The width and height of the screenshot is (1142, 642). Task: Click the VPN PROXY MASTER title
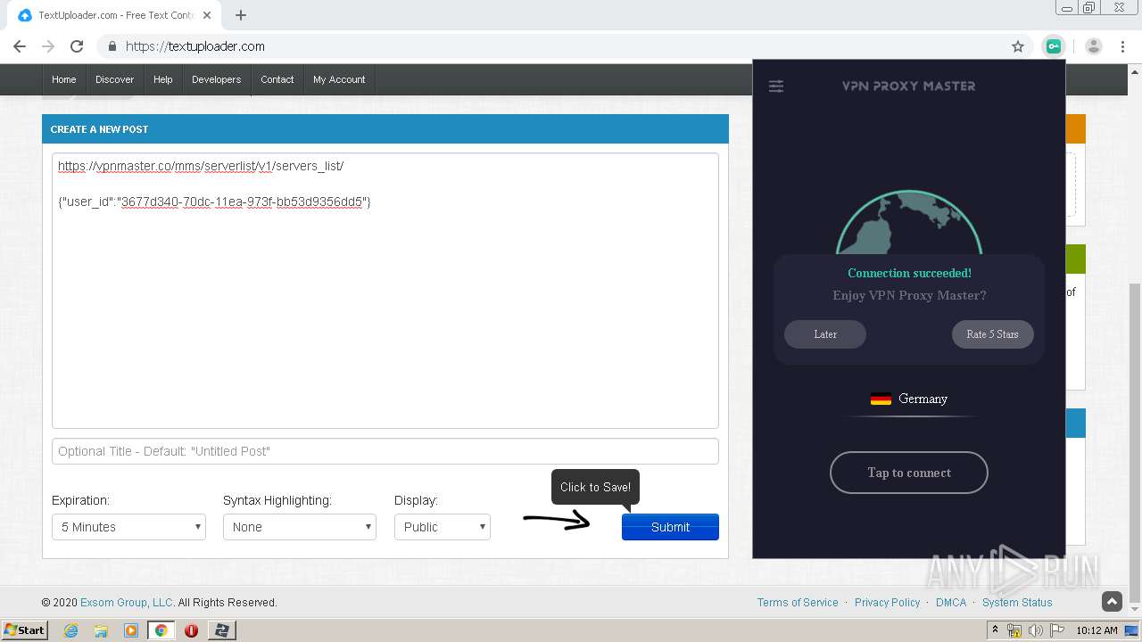pyautogui.click(x=908, y=86)
